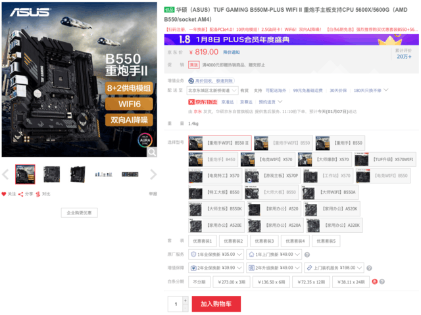421x315 pixels.
Task: Click the 分享 share icon
Action: pos(20,194)
